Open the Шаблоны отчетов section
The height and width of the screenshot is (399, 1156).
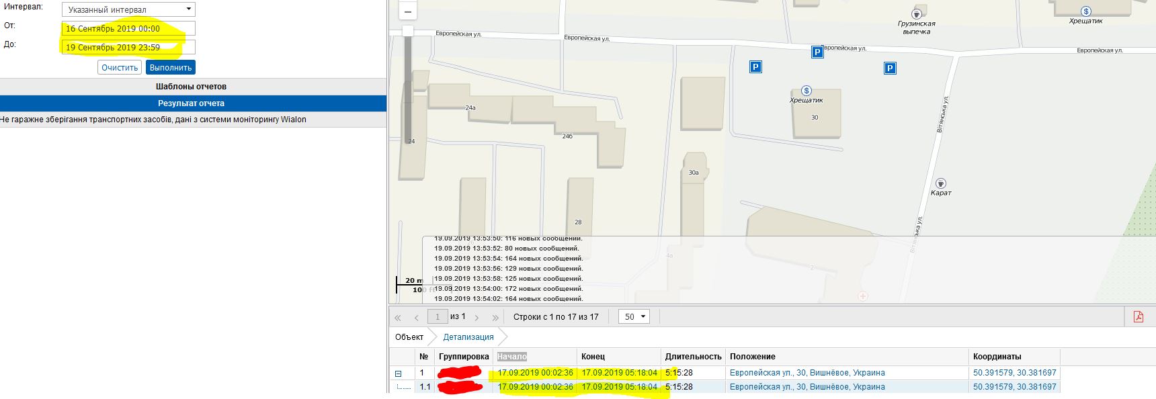192,87
